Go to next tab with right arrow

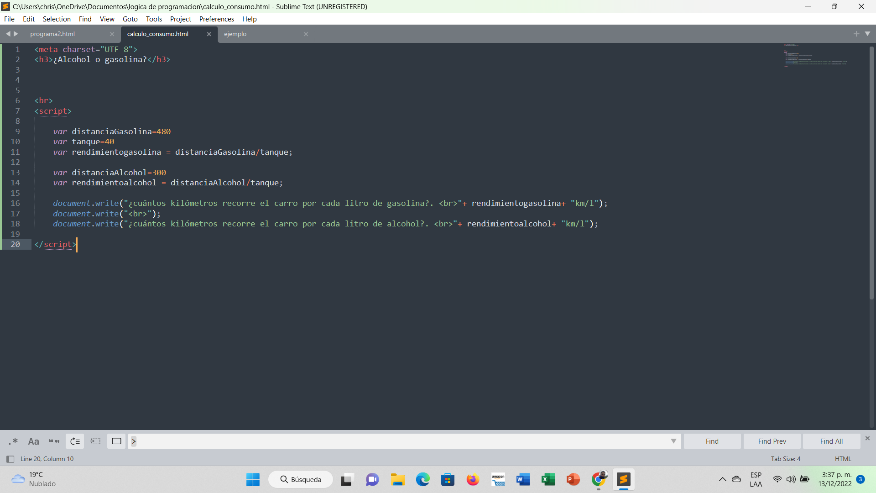16,34
